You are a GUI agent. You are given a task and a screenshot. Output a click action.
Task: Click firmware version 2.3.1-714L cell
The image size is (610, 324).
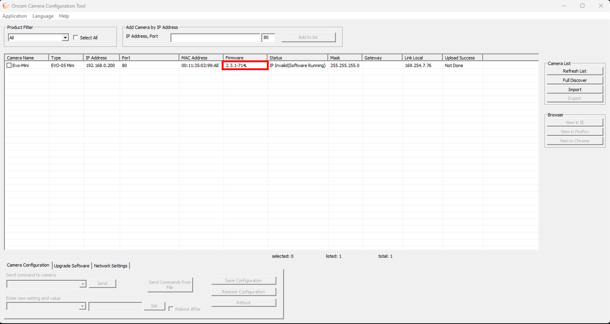[x=245, y=66]
